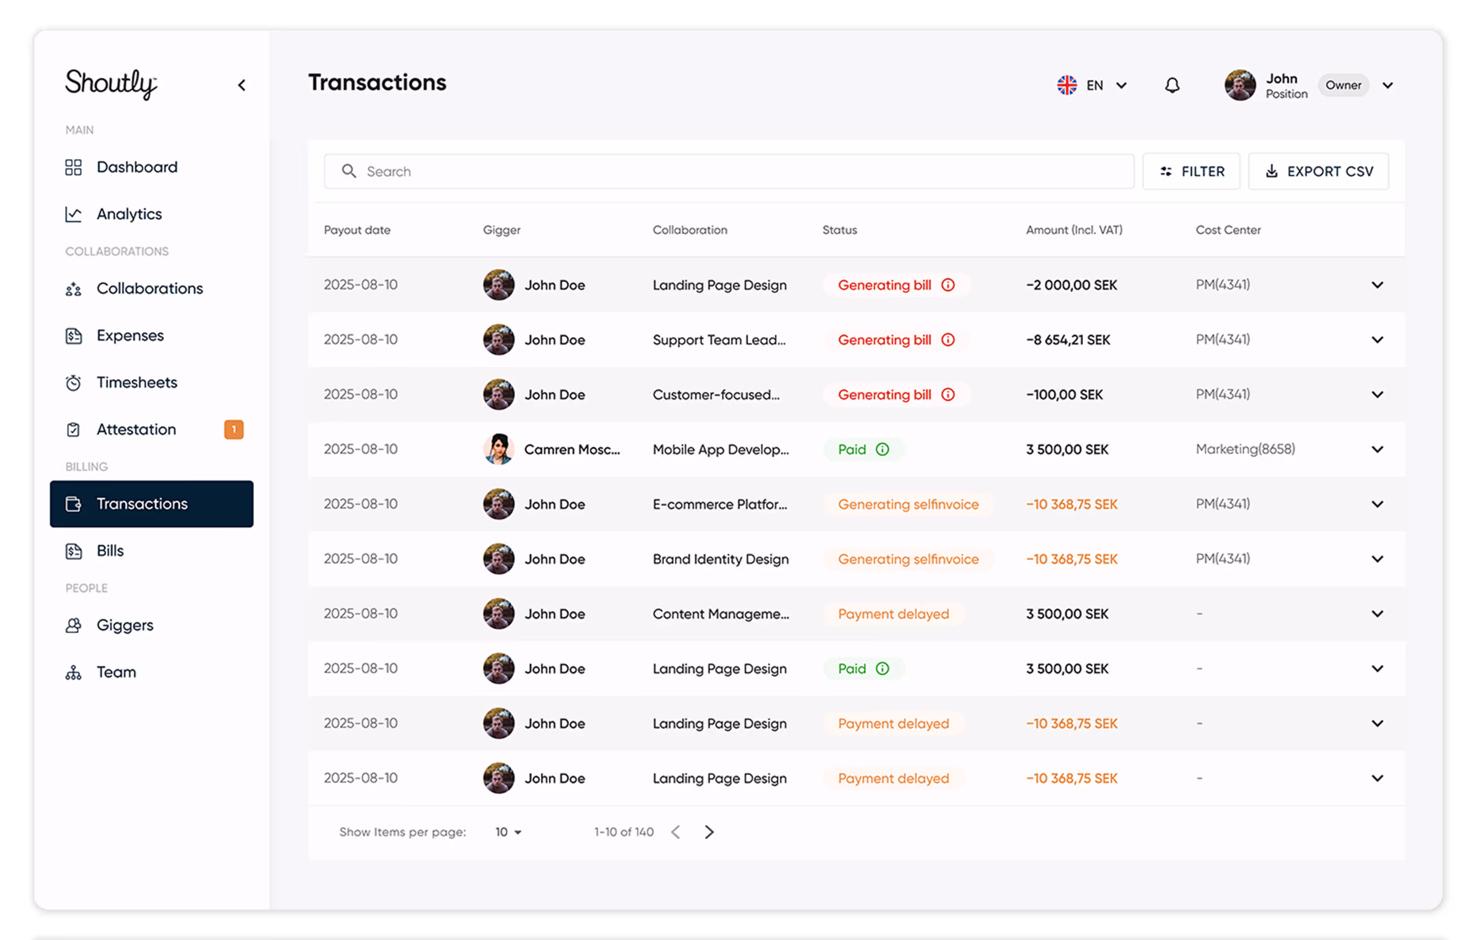This screenshot has width=1477, height=940.
Task: Open Expenses using the receipt icon
Action: [x=73, y=335]
